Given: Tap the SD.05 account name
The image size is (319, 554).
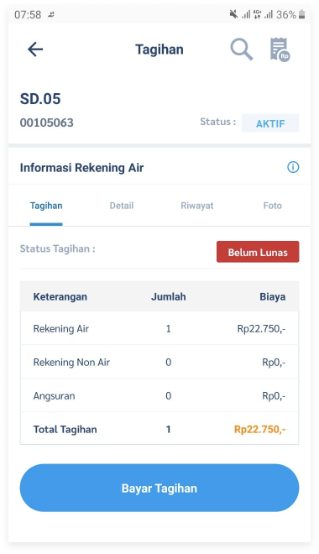Looking at the screenshot, I should pos(40,98).
